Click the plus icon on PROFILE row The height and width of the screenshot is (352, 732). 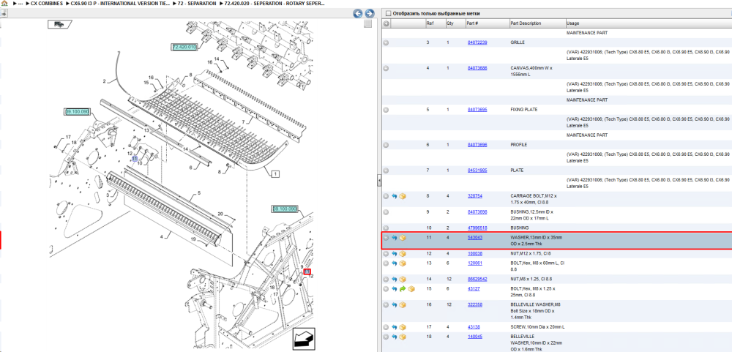(386, 145)
